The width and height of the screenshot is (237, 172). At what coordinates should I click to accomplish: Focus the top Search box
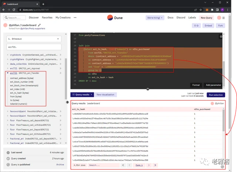14,18
